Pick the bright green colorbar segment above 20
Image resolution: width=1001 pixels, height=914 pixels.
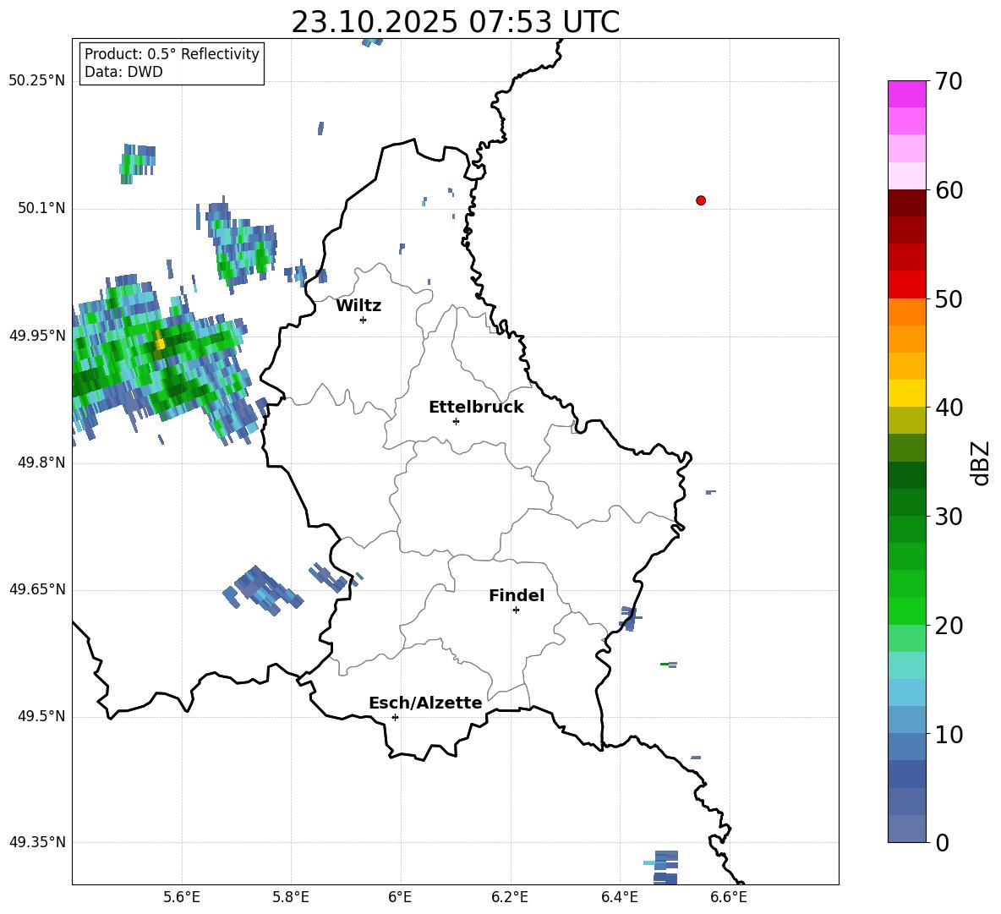(x=906, y=610)
